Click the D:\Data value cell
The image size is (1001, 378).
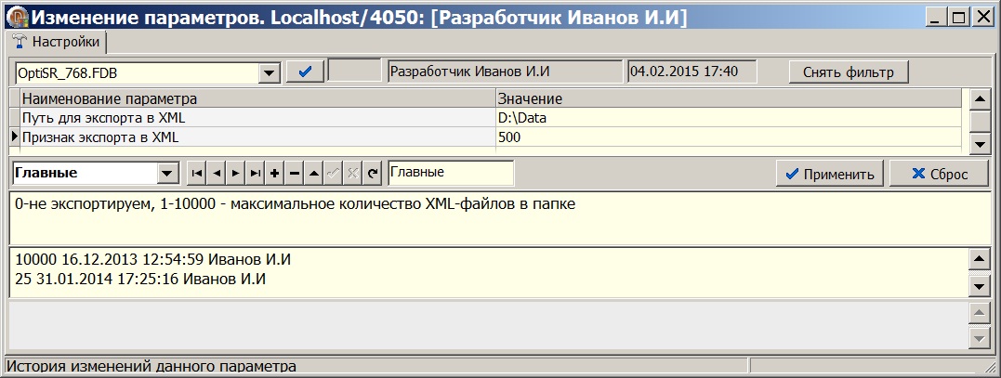pyautogui.click(x=729, y=117)
